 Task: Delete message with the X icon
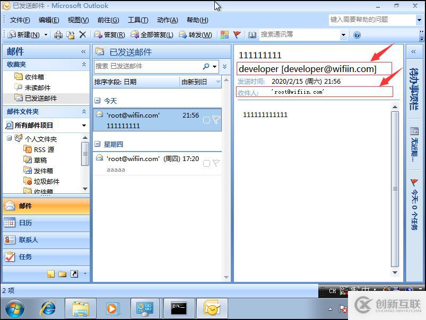coord(83,34)
